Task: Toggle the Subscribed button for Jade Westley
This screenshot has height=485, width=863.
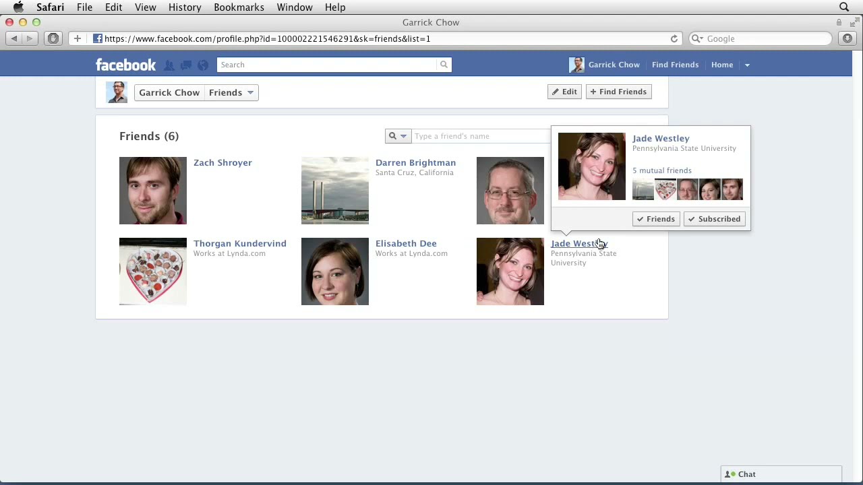Action: pos(714,219)
